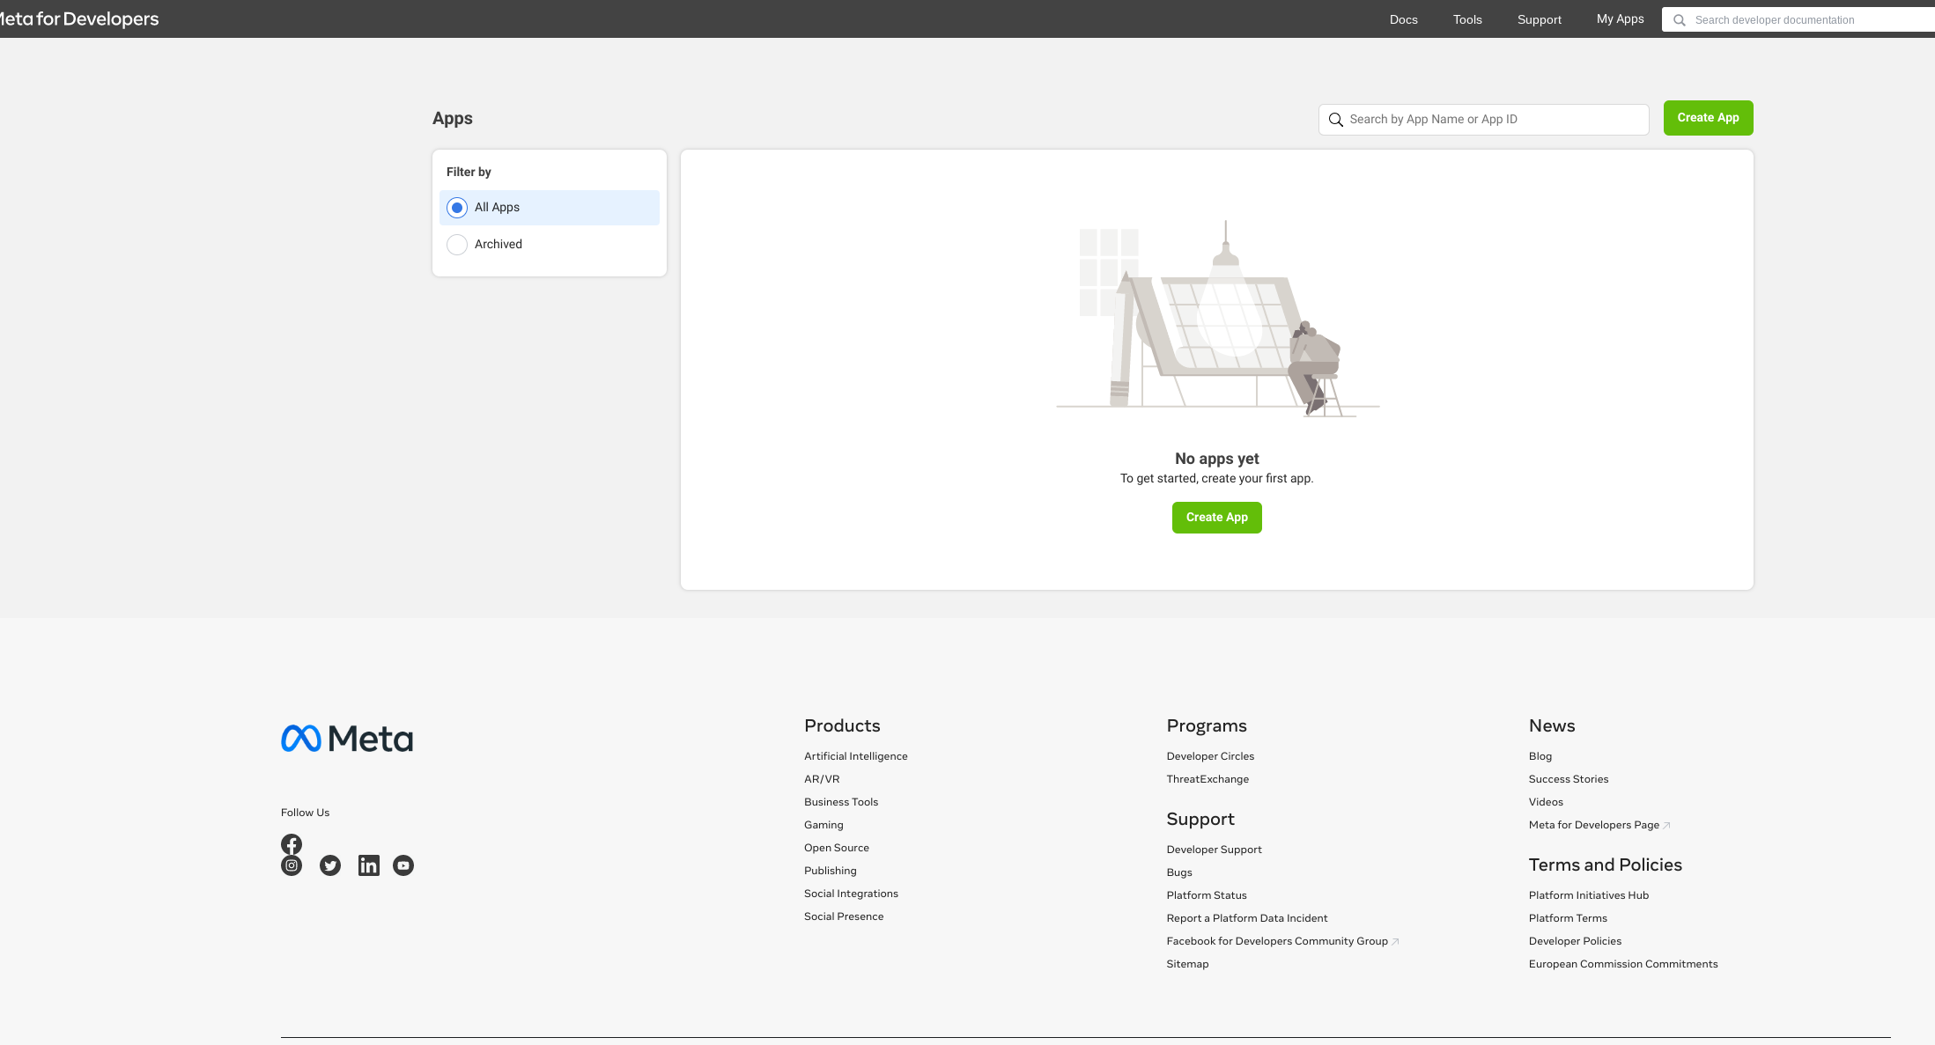Focus the Search by App Name field
This screenshot has height=1045, width=1935.
(1493, 120)
